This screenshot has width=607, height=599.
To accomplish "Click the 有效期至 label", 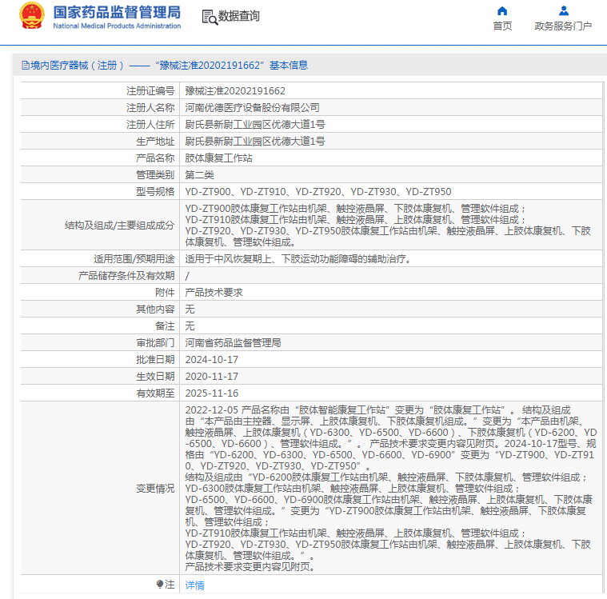I will (x=155, y=393).
